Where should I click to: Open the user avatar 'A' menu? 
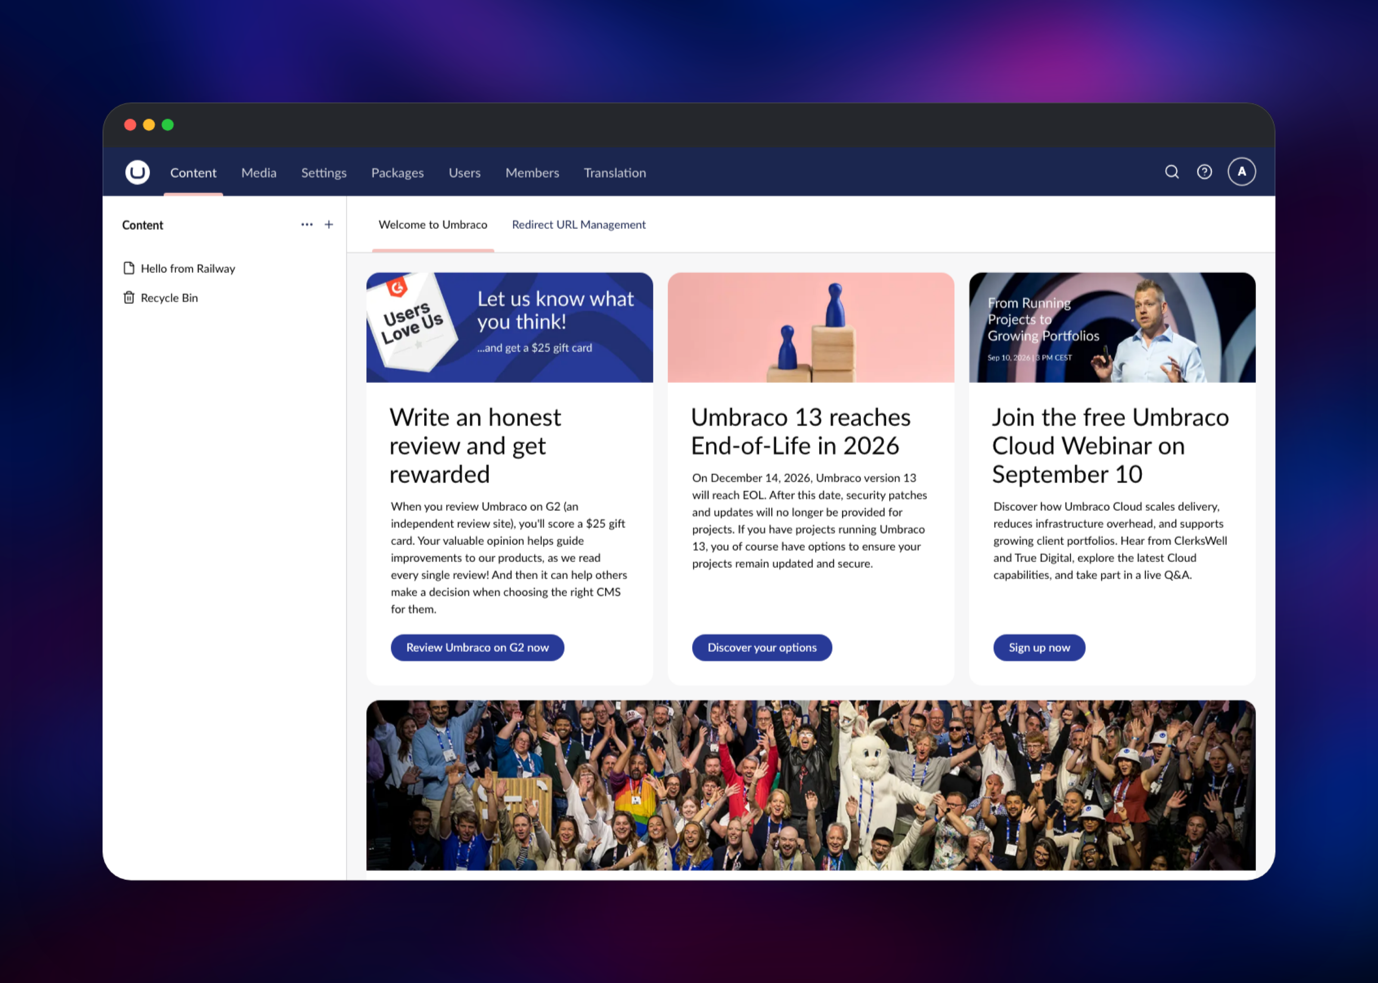coord(1241,172)
